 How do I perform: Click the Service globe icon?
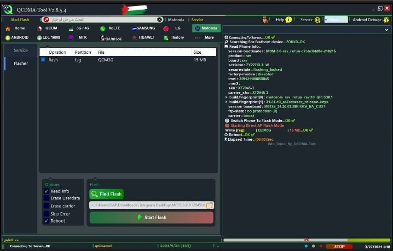point(318,20)
